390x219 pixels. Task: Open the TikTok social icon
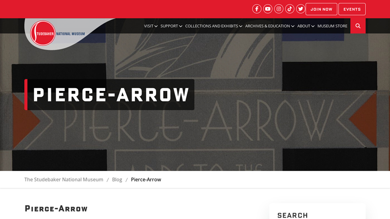click(290, 9)
